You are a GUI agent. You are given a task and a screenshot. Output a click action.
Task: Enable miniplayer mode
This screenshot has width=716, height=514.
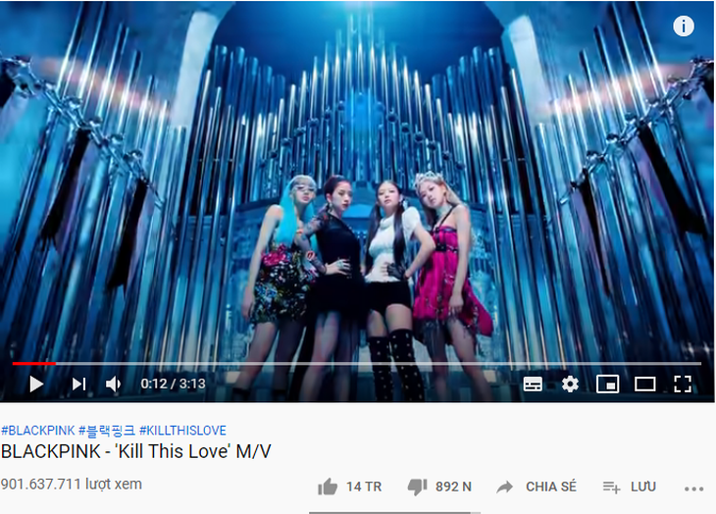point(608,384)
